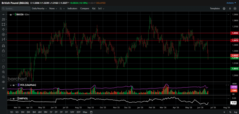Viewport: 239px width, 114px height.
Task: Open chart settings gear icon
Action: [224, 8]
